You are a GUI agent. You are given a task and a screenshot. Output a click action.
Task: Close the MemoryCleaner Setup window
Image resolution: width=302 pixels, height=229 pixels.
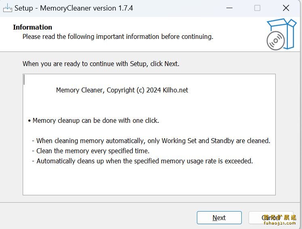coord(286,8)
